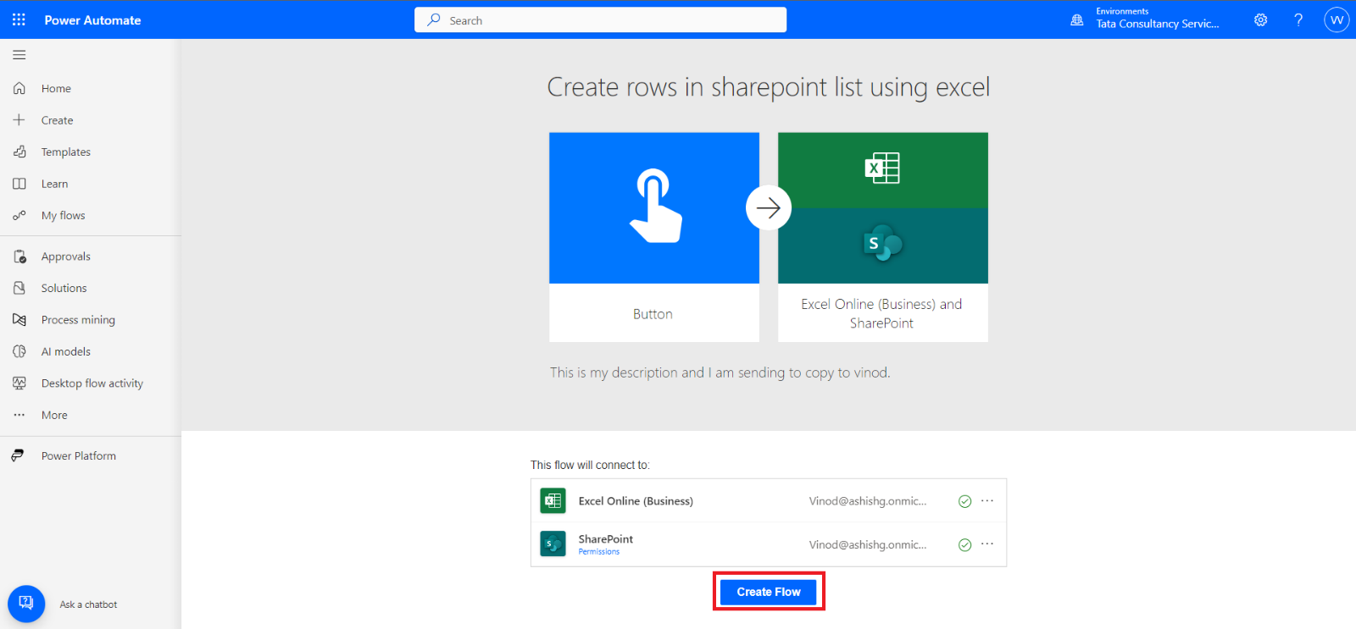Open the user account avatar
1356x629 pixels.
[1336, 20]
